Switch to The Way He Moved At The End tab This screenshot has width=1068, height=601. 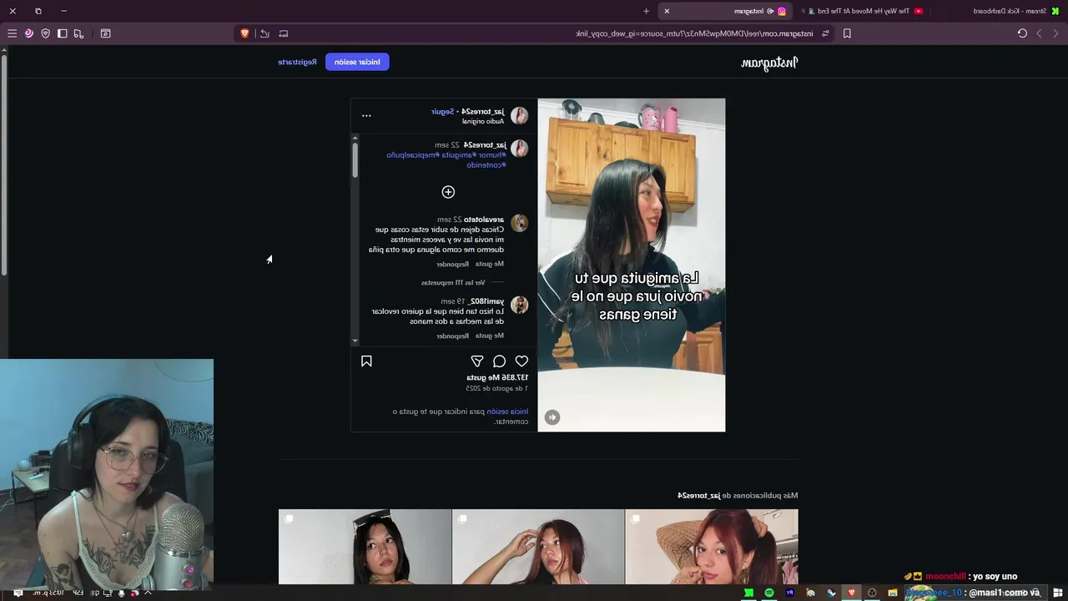(x=864, y=11)
